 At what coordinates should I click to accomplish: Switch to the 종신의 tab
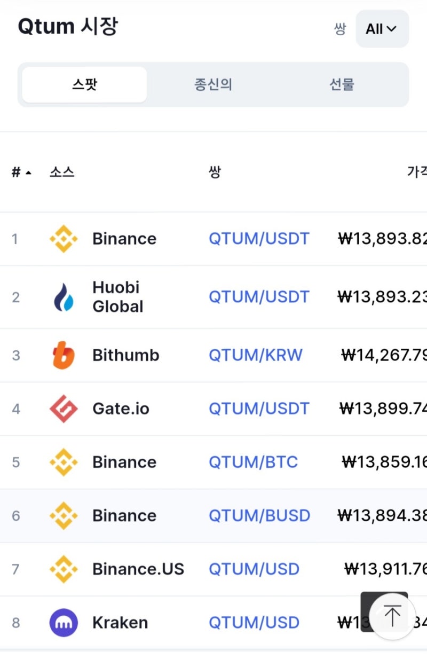tap(213, 84)
